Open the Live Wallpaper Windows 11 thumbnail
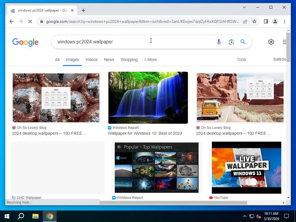Image resolution: width=296 pixels, height=222 pixels. pyautogui.click(x=247, y=168)
